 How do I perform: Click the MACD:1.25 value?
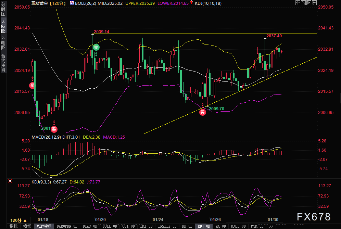click(114, 137)
